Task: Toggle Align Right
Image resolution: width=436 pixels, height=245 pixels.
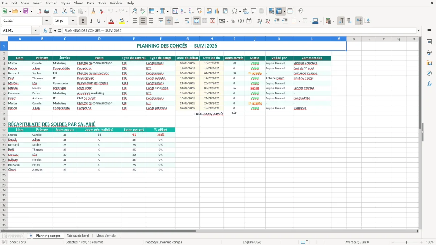Action: (151, 21)
